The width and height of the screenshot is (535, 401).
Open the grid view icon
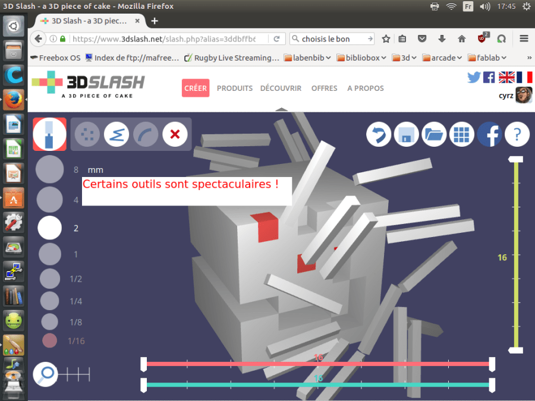click(461, 134)
